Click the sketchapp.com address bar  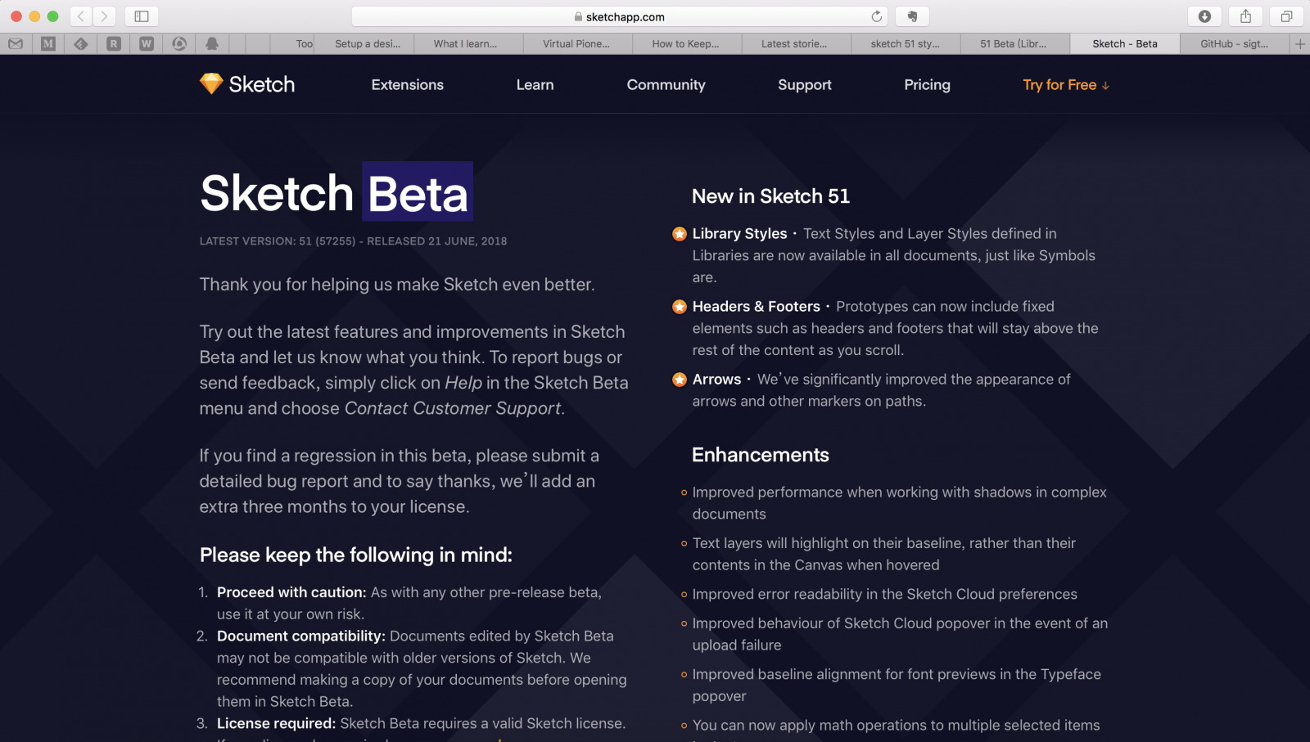[x=625, y=16]
